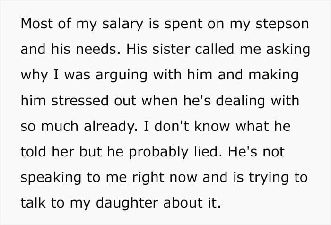Viewport: 331px width, 225px height.
Task: Click the word "about" in the last line
Action: point(182,203)
